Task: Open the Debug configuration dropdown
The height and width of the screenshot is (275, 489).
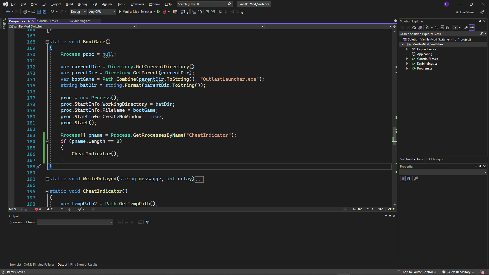Action: 78,12
